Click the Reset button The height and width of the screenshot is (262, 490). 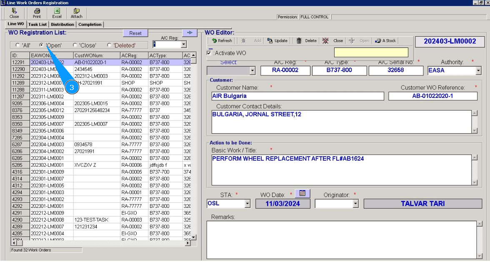coord(135,33)
